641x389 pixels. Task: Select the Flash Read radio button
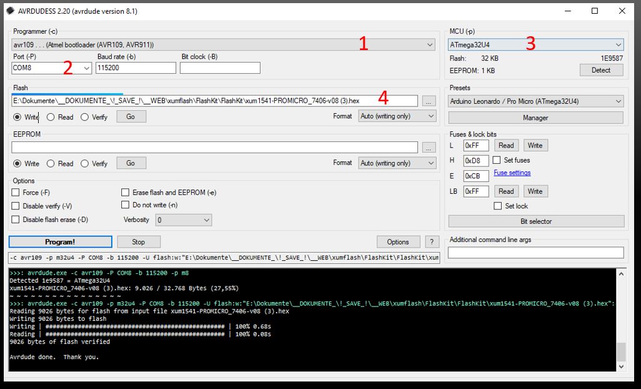point(51,117)
